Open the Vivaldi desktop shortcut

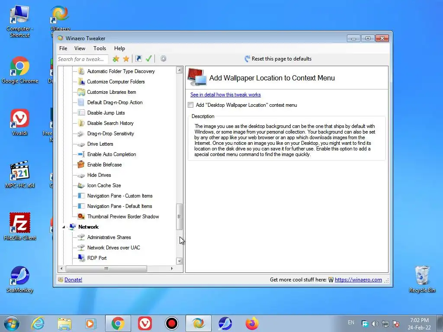tap(20, 122)
